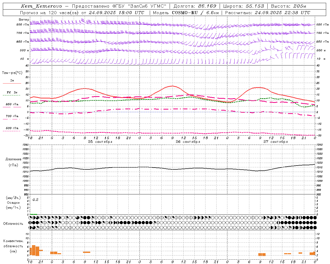The image size is (330, 264).
Task: Select the "Модель COSMO-RU / 6.6км" text
Action: [x=186, y=13]
